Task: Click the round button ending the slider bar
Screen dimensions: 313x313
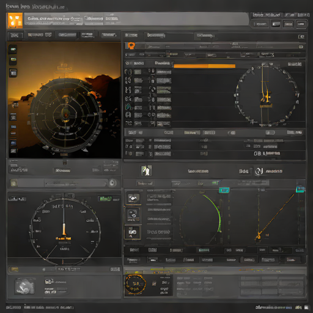Action: pos(112,183)
